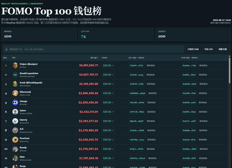Click AJC avatar

click(15, 130)
